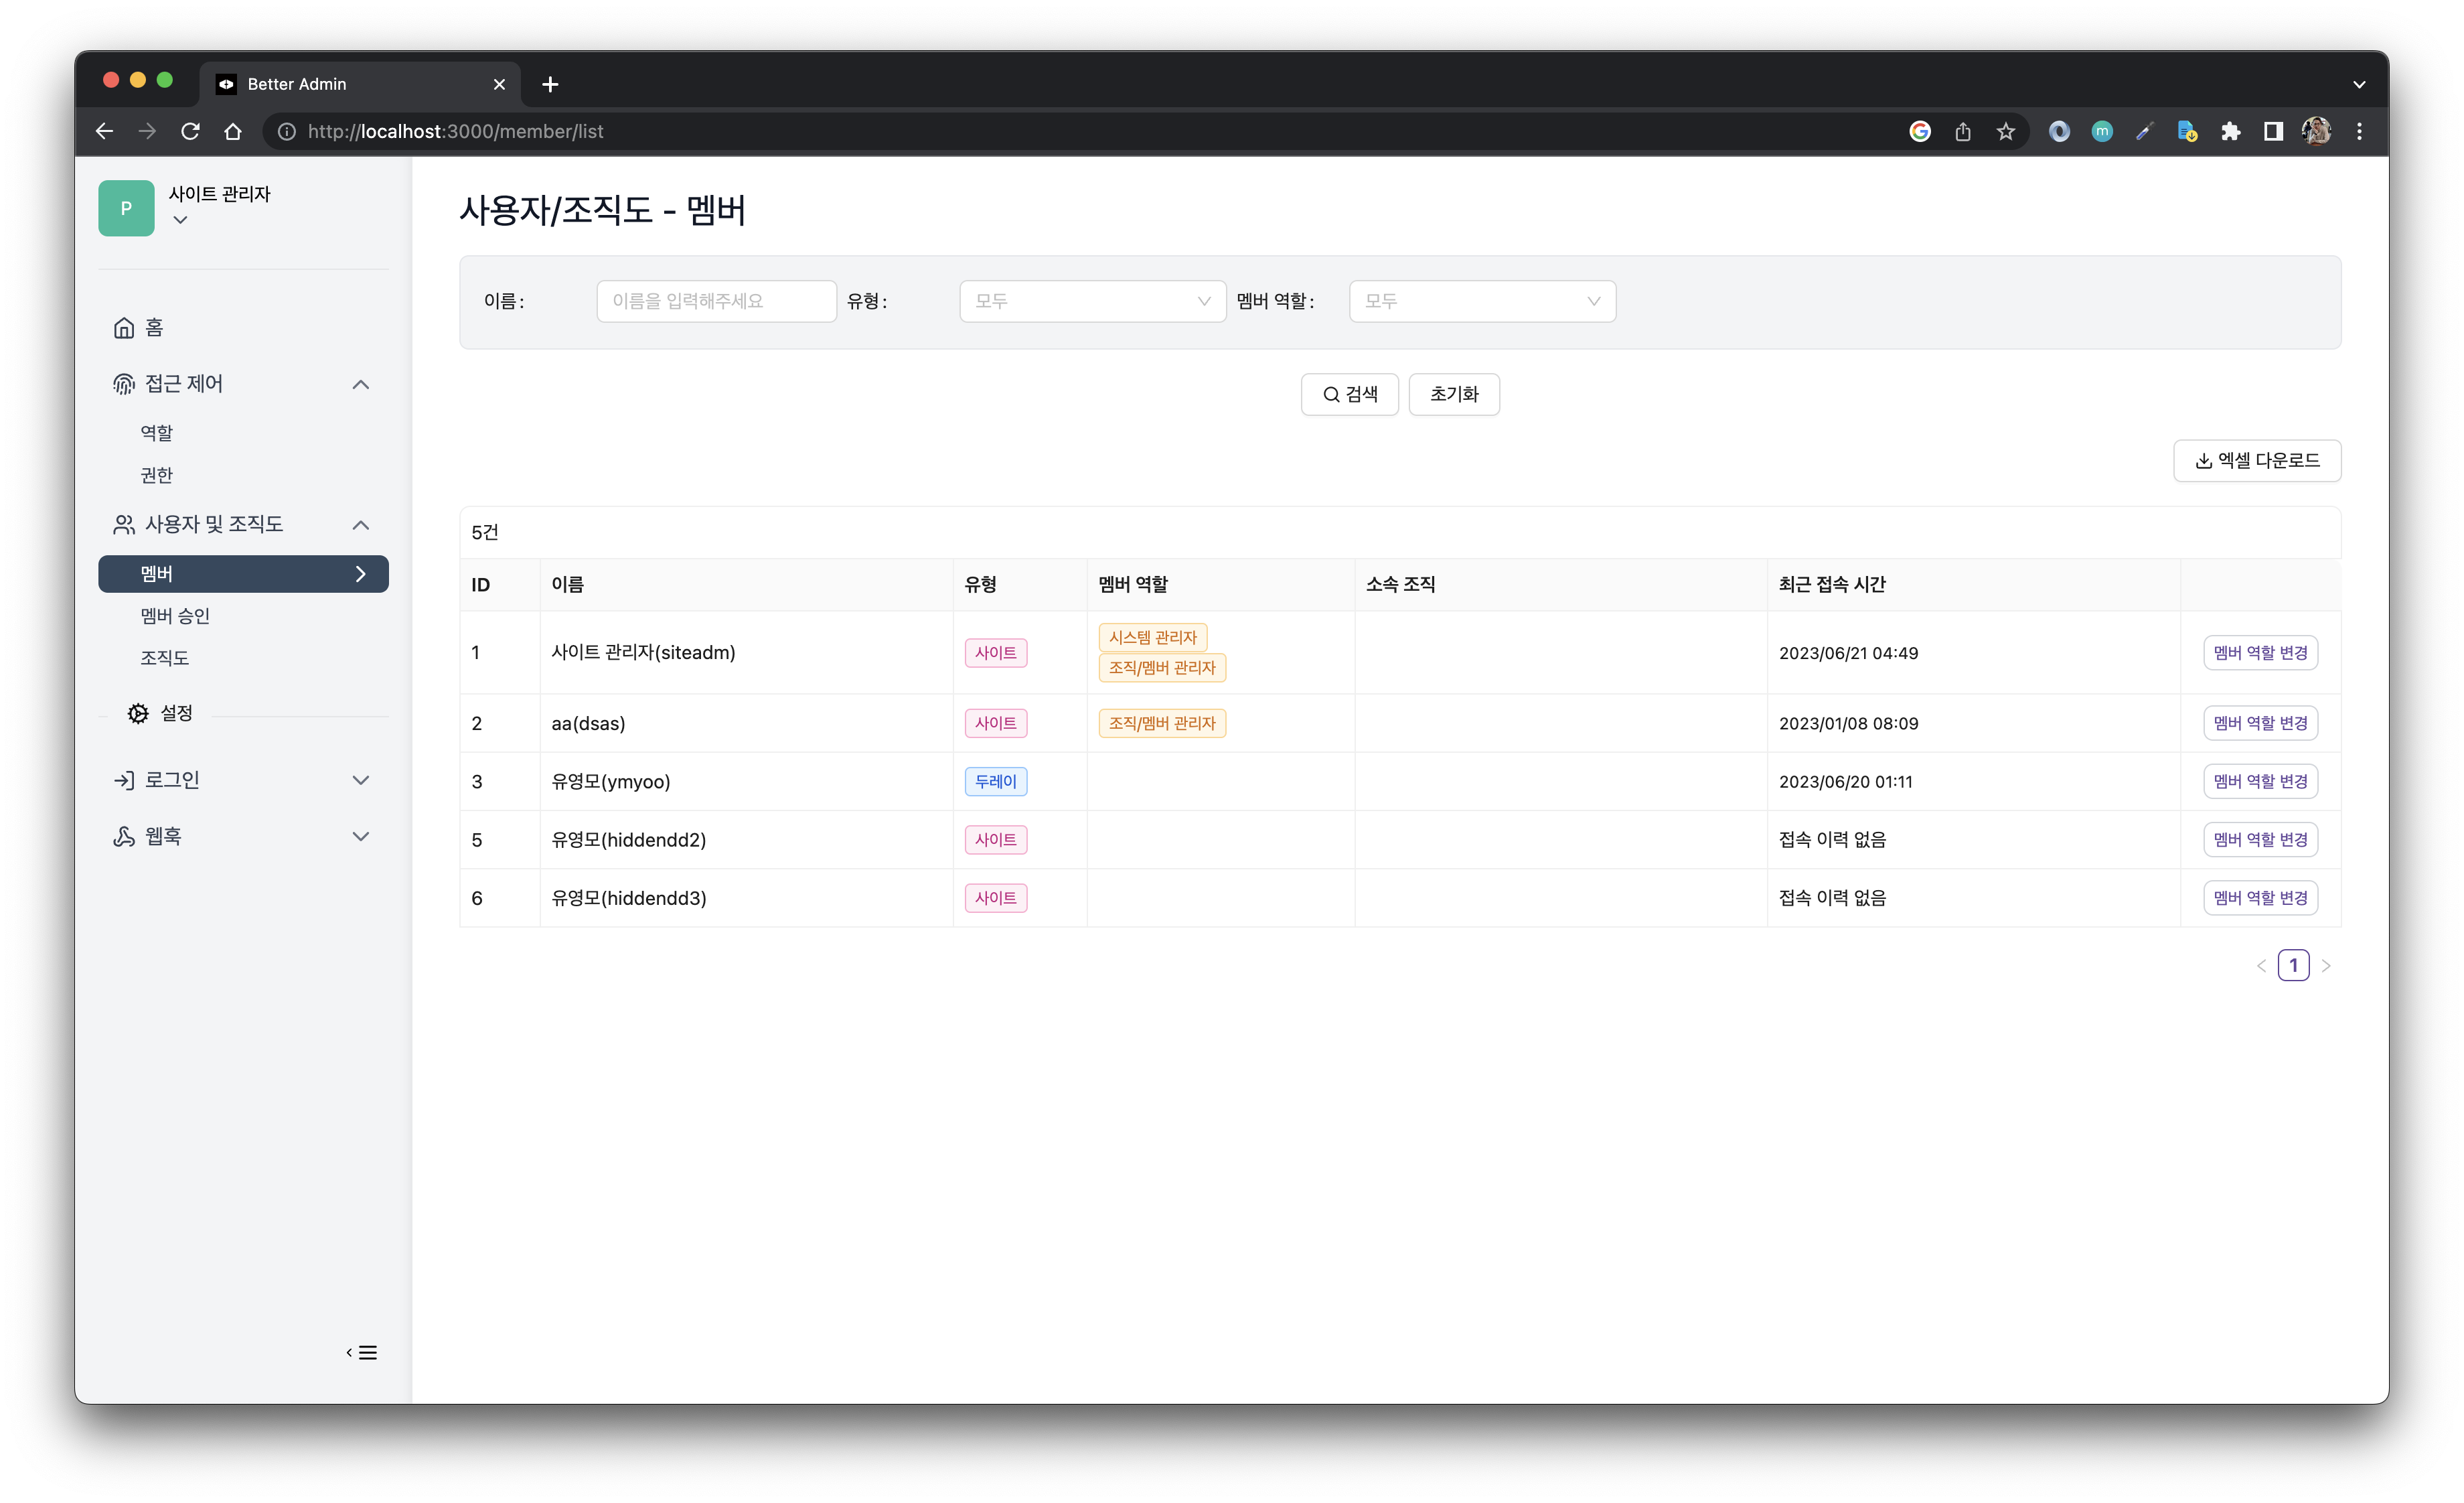Open the 권한 page from the sidebar
Screen dimensions: 2464x1503
(x=156, y=475)
